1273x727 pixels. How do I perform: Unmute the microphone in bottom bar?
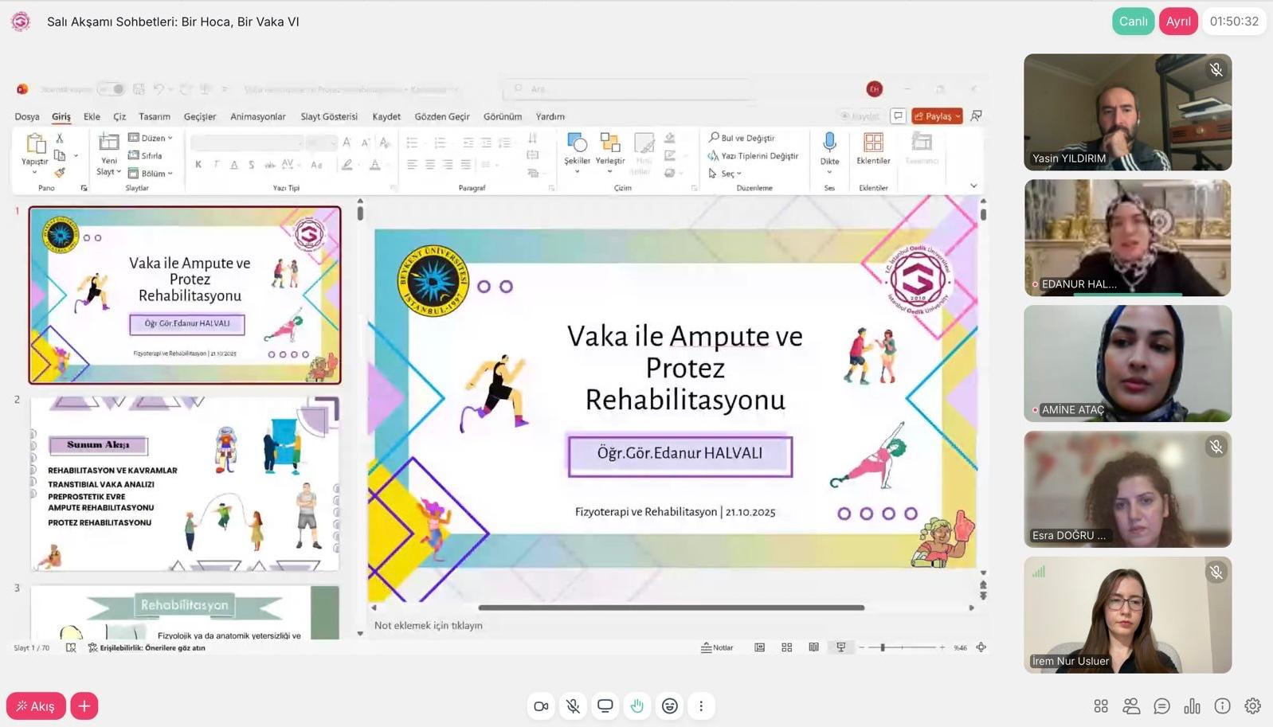[573, 706]
